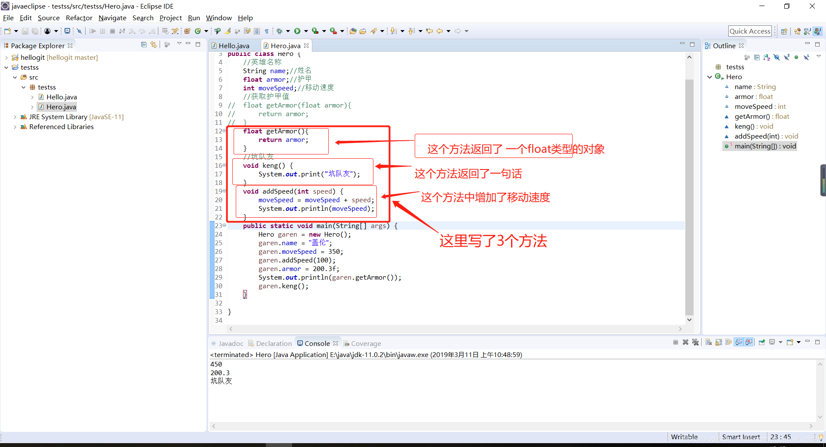Image resolution: width=826 pixels, height=447 pixels.
Task: Click the Open Perspective icon near Quick Access
Action: coord(784,31)
